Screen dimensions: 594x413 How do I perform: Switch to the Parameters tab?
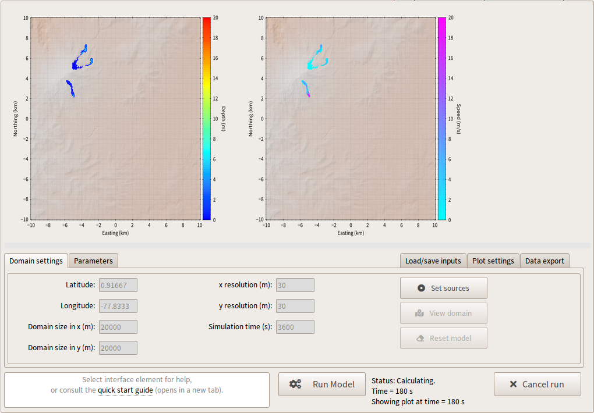pyautogui.click(x=93, y=261)
